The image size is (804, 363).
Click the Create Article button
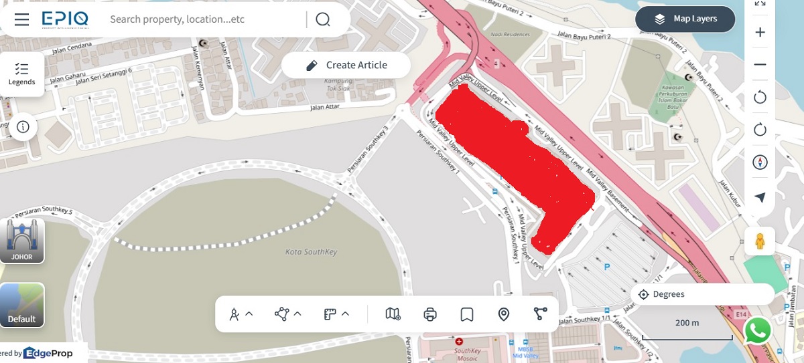[x=346, y=65]
